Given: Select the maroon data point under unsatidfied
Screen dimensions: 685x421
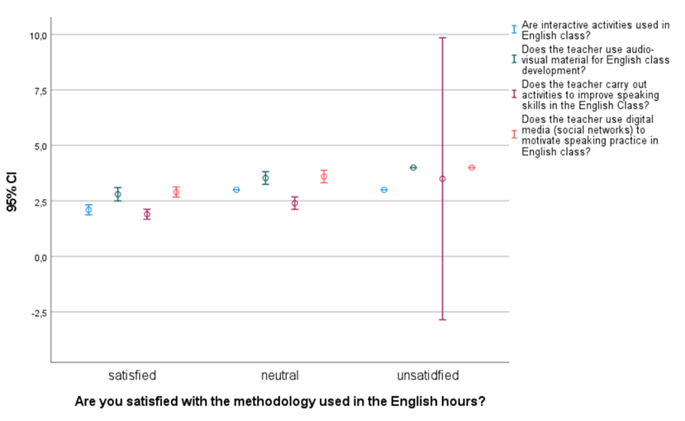Looking at the screenshot, I should coord(443,178).
